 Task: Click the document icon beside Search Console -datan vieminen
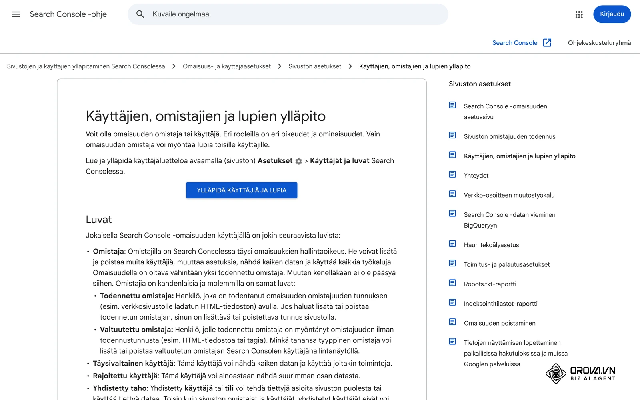452,214
